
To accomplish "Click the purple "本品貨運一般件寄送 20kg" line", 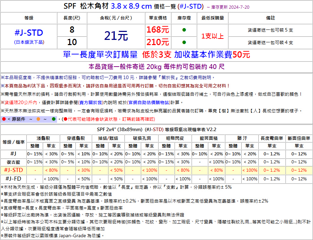I will (156, 67).
